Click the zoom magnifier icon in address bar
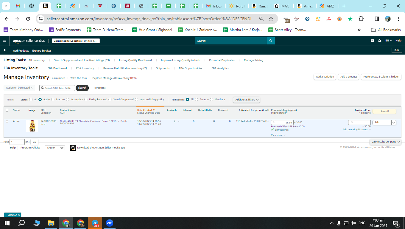 click(261, 19)
